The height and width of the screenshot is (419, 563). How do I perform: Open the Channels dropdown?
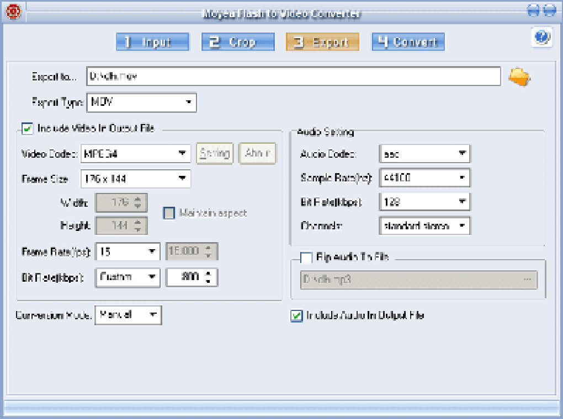[x=424, y=225]
